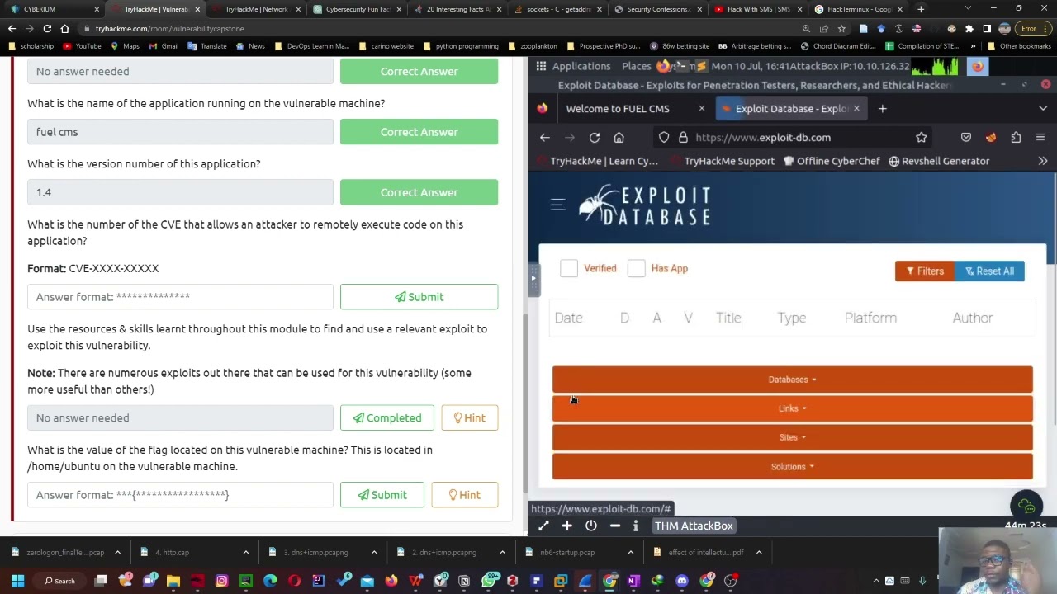
Task: Open the Offline CyberChef bookmark
Action: click(831, 161)
